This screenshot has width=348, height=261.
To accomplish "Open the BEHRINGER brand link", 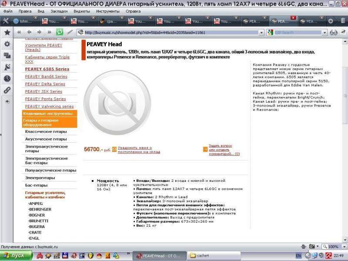I will pos(40,209).
